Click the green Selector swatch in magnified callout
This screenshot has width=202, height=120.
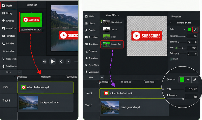(x=182, y=79)
